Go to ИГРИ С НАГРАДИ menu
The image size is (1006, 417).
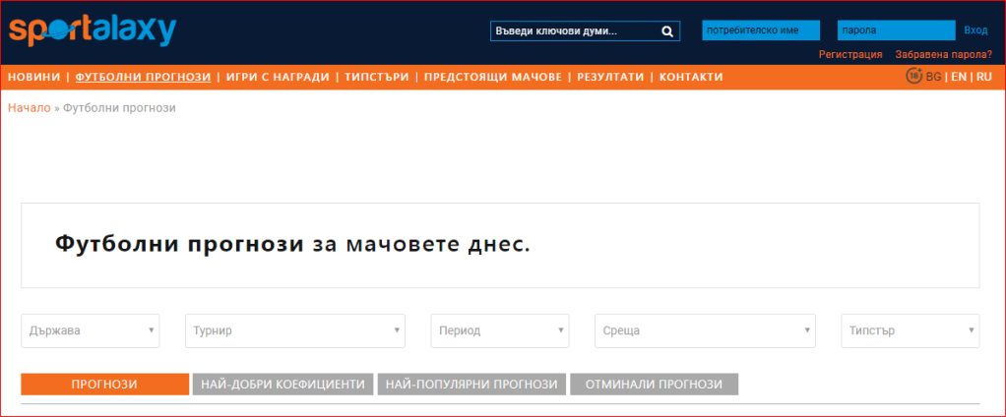point(277,77)
